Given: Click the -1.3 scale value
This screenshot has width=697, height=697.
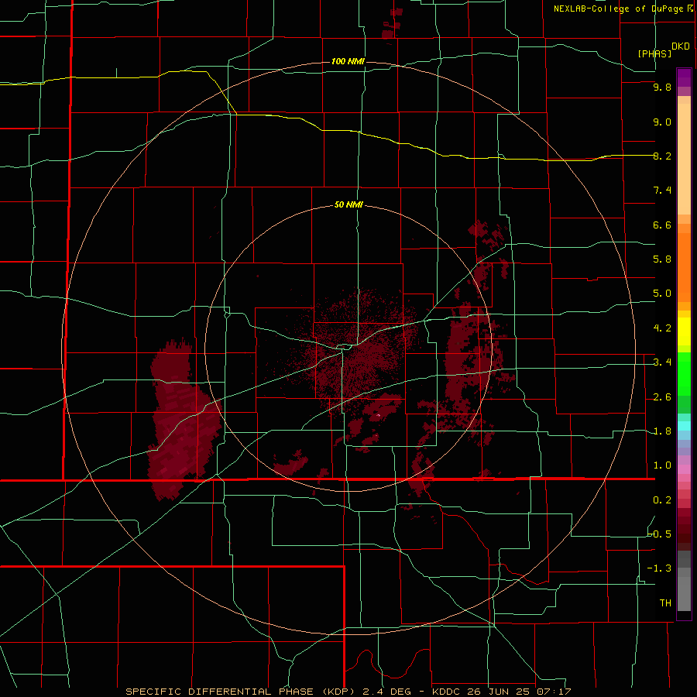Looking at the screenshot, I should click(660, 568).
